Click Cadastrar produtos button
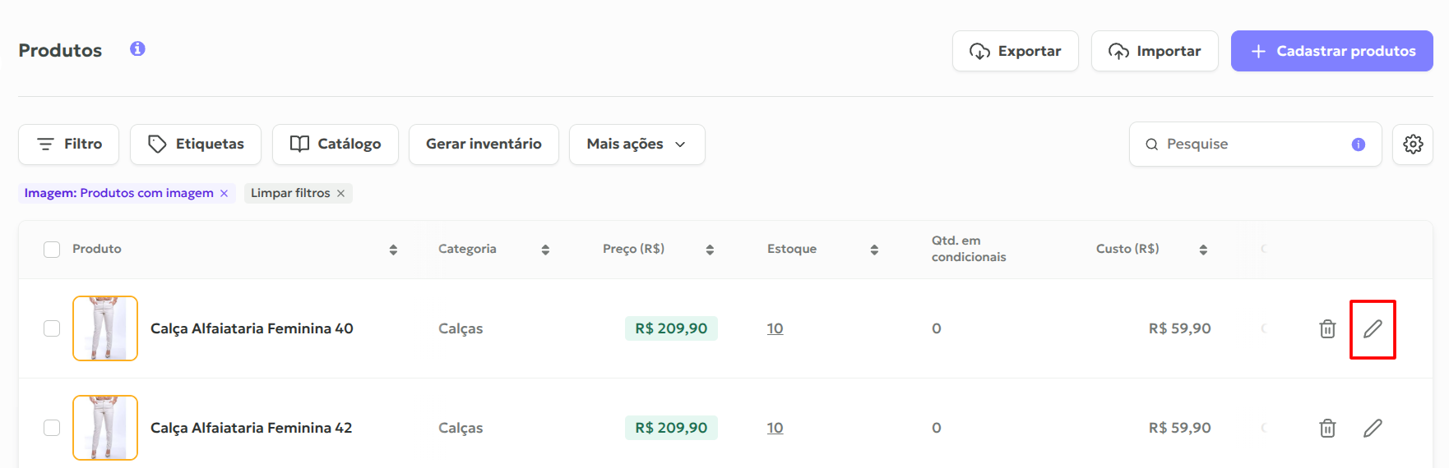1449x468 pixels. point(1331,51)
